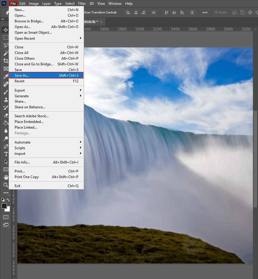Change screen mode
This screenshot has height=279, width=258.
point(6,225)
